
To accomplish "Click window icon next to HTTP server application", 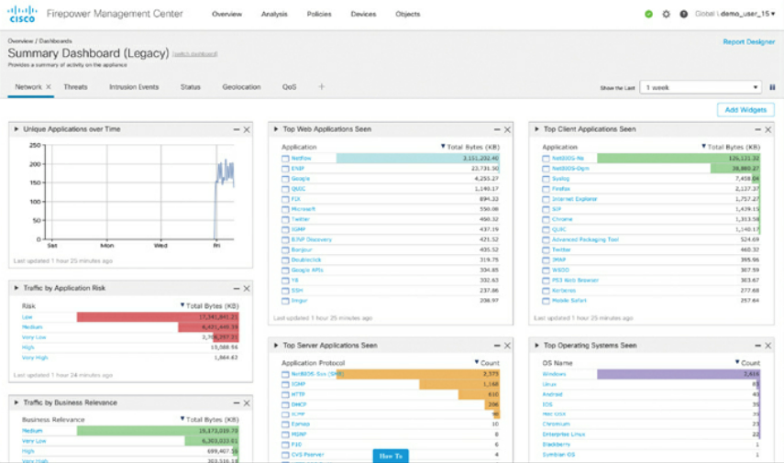I will coord(285,394).
